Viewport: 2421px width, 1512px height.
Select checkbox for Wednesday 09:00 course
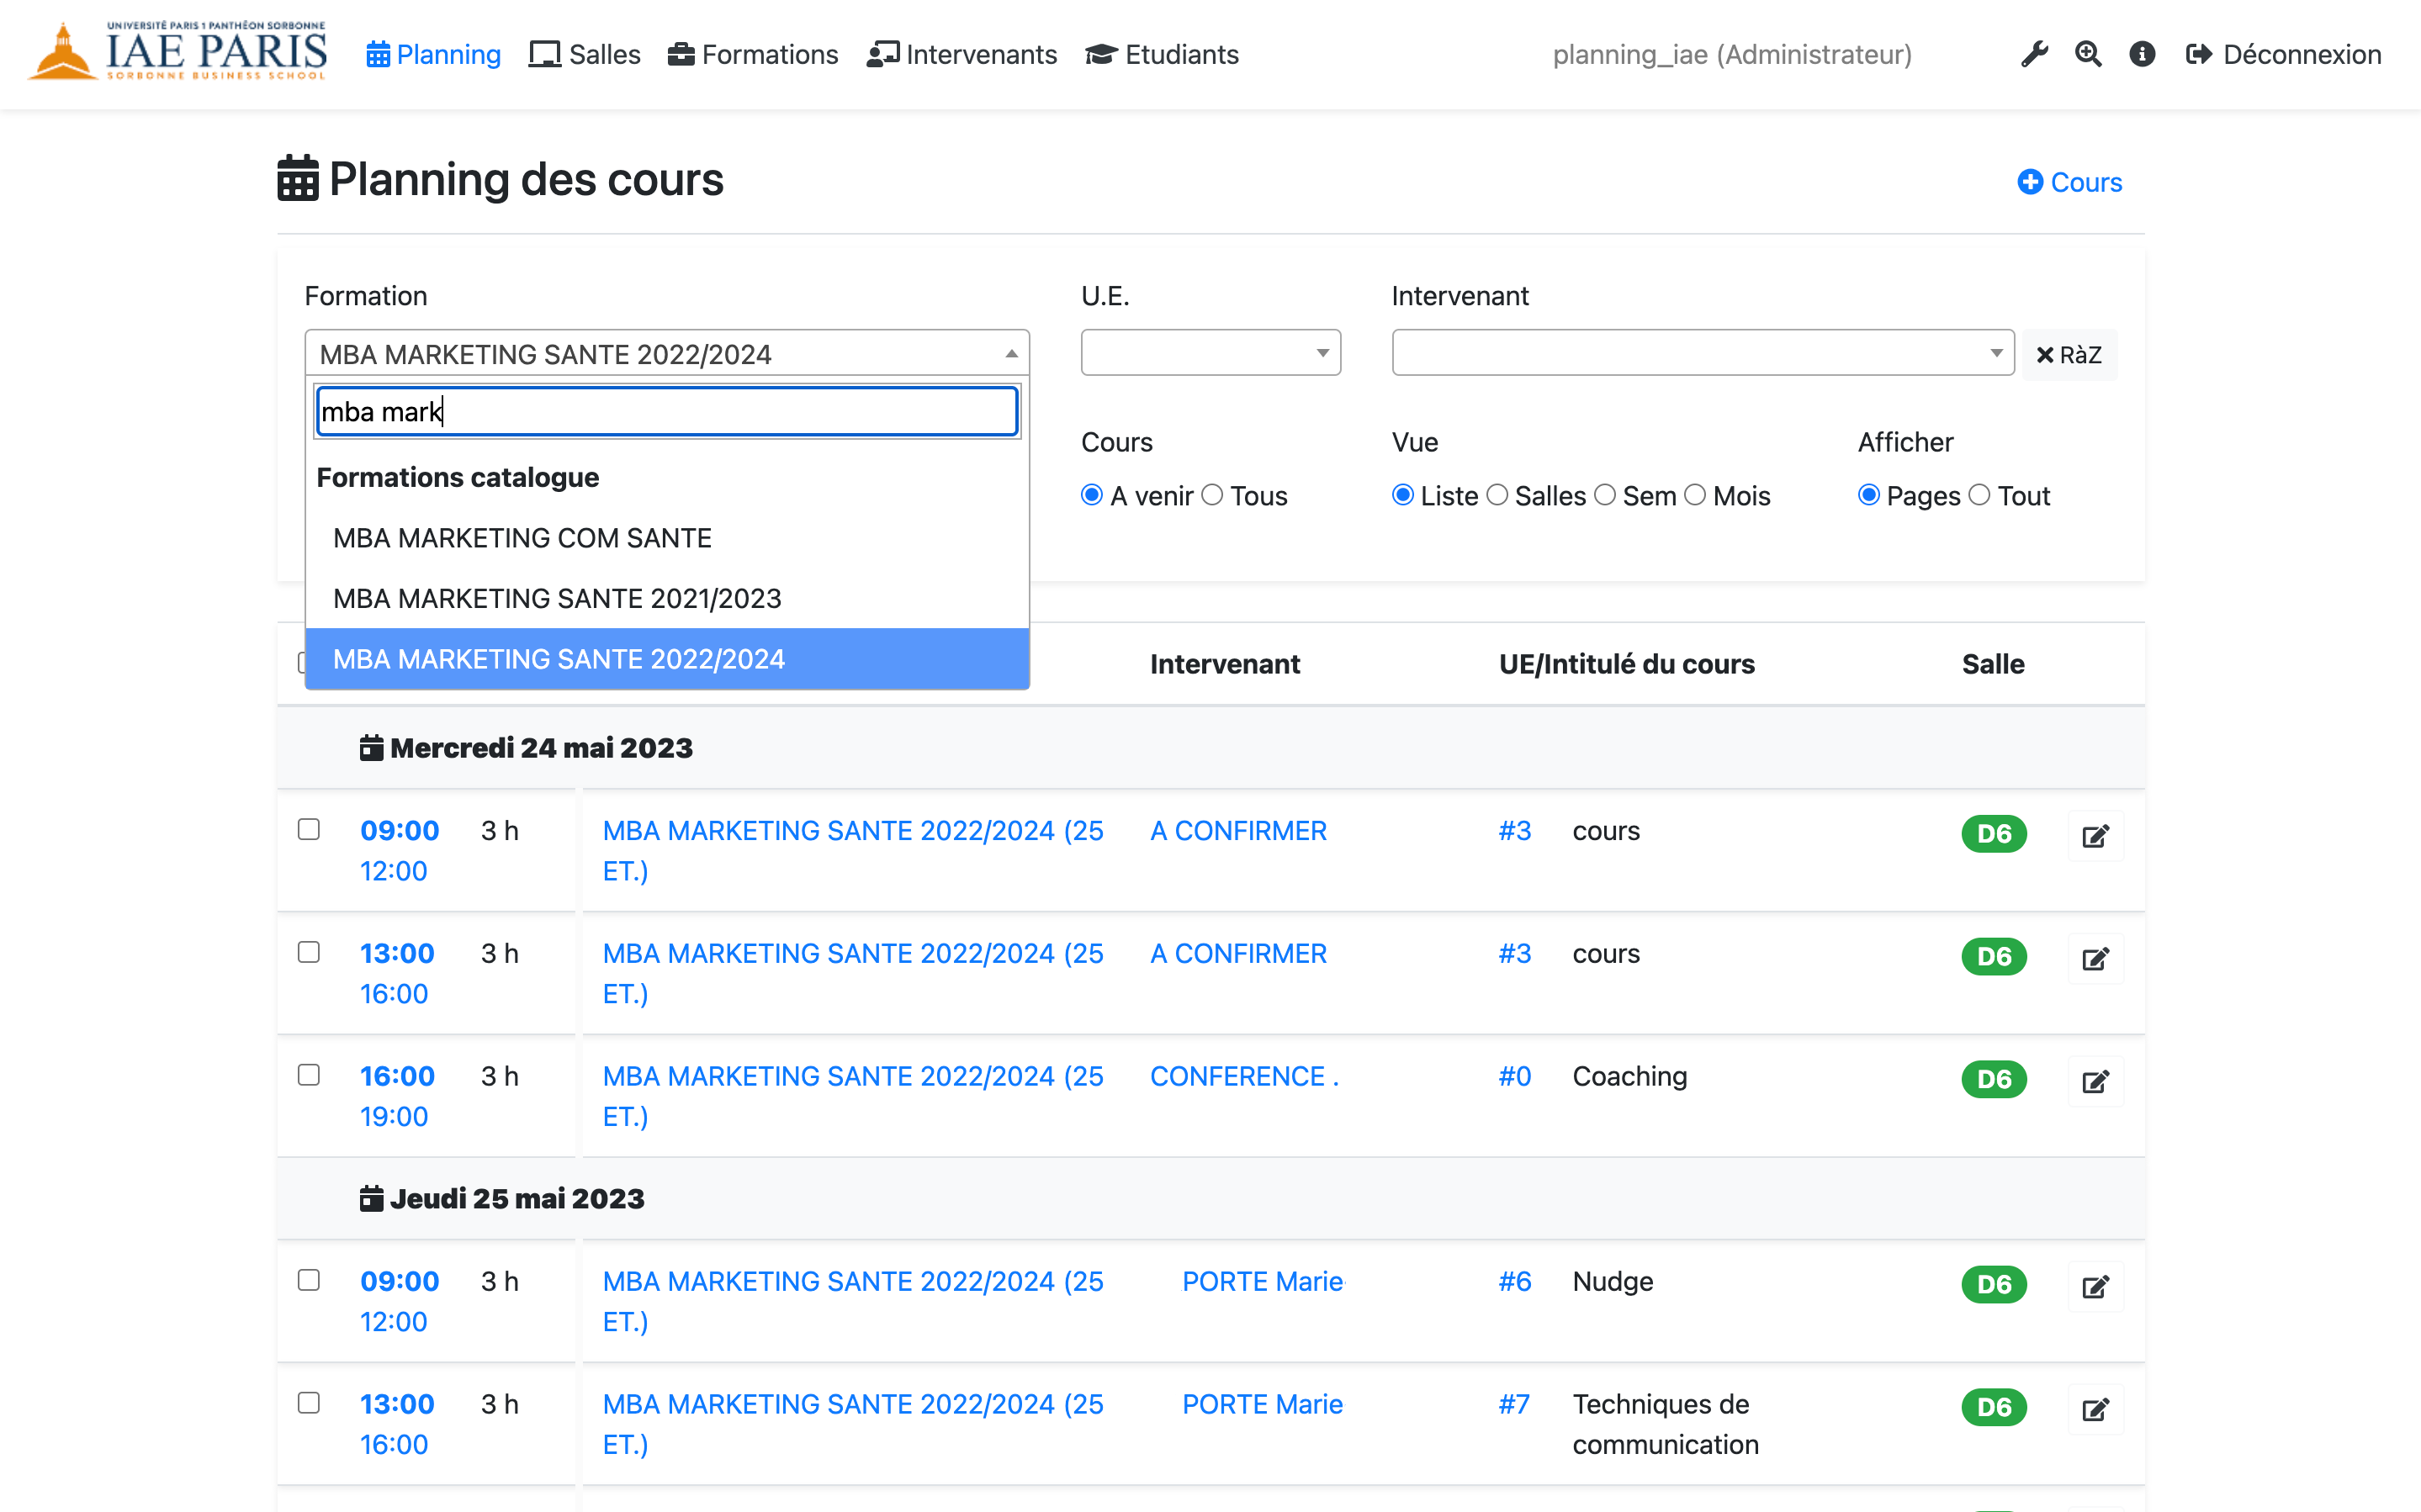coord(309,829)
